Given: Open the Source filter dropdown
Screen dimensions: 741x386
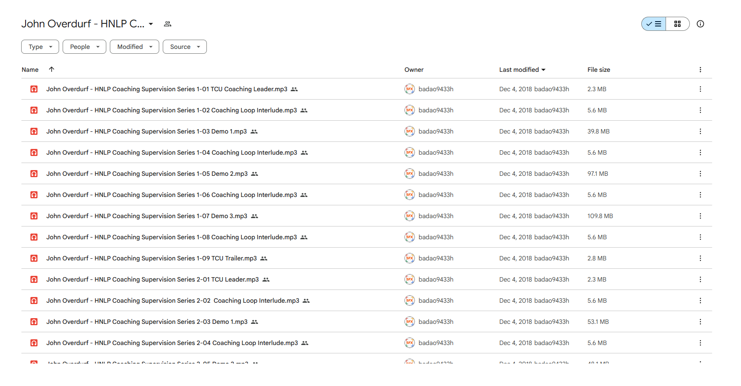Looking at the screenshot, I should click(185, 47).
